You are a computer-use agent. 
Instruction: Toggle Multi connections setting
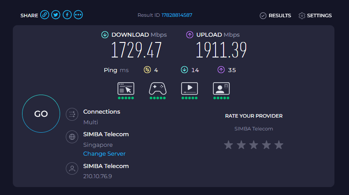pos(91,122)
